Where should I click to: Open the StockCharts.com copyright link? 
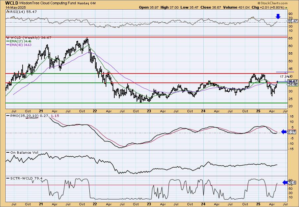pos(272,3)
